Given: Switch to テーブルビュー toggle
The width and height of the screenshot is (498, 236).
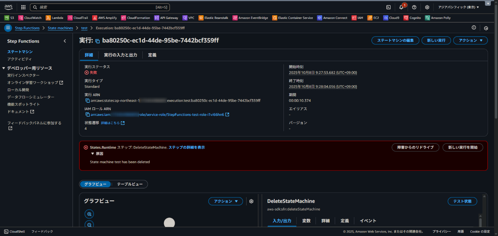Looking at the screenshot, I should pos(130,184).
